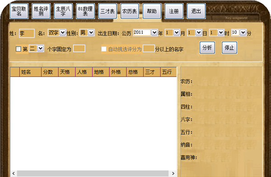Enable the 第...个字固定为 checkbox
Screen dimensions: 271x177
click(19, 49)
